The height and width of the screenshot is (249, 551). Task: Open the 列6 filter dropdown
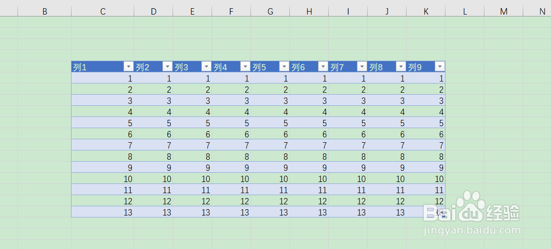pos(323,66)
